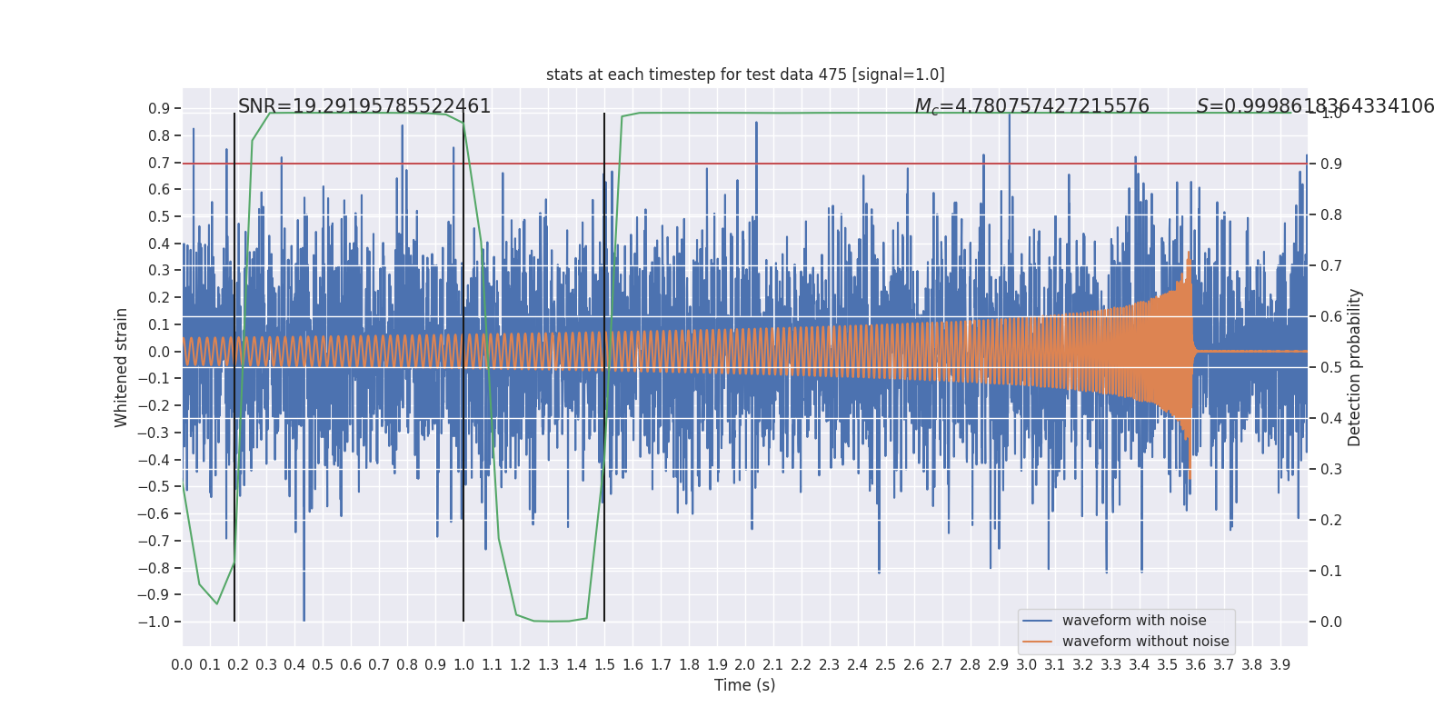The width and height of the screenshot is (1454, 727).
Task: Click the 0.9 tick on Whitened strain axis
Action: pyautogui.click(x=159, y=109)
